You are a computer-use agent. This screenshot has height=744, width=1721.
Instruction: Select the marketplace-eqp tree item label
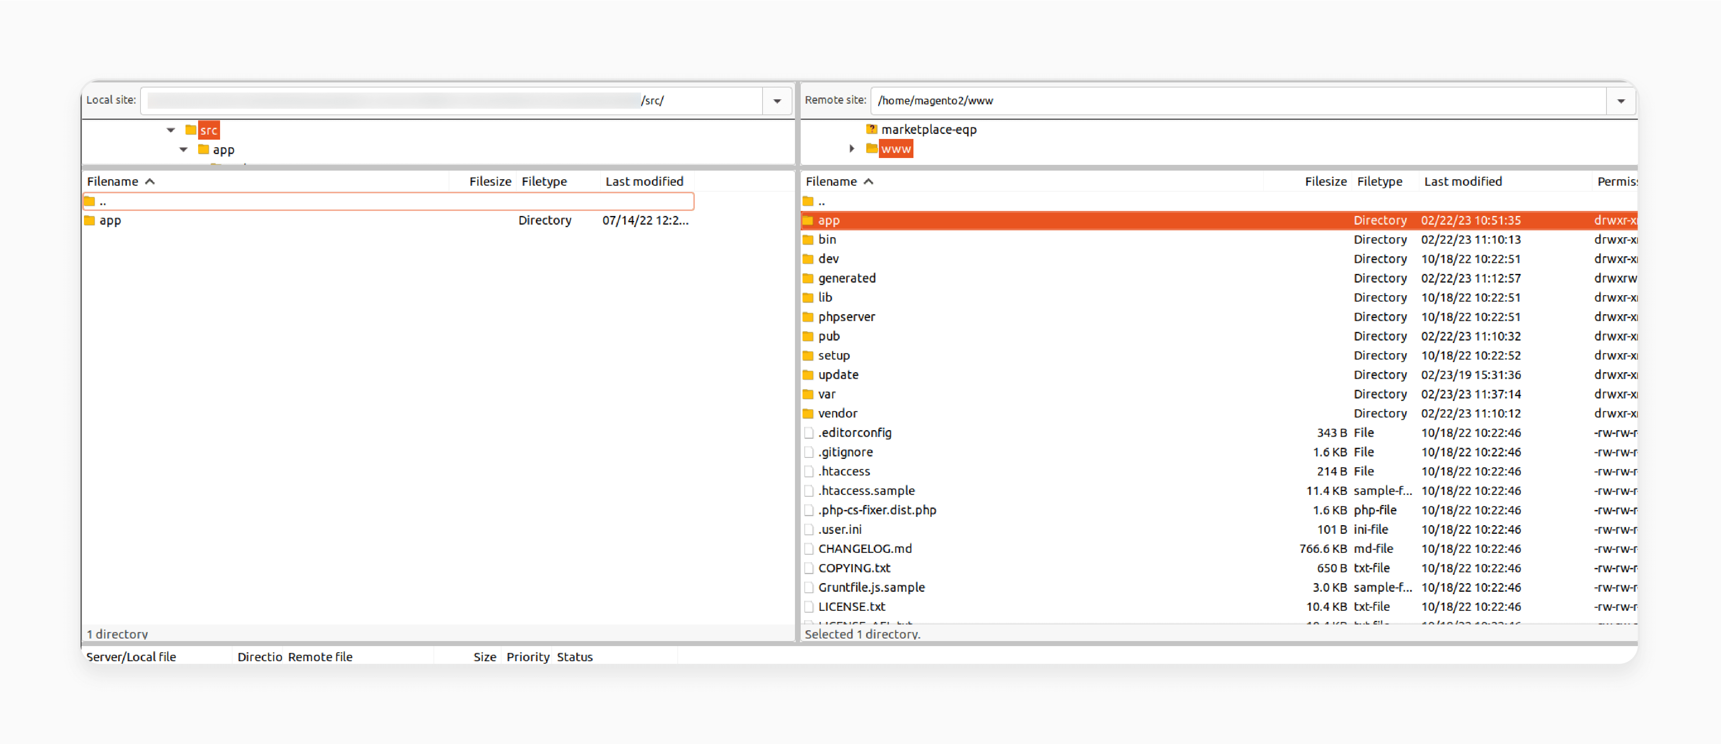929,130
